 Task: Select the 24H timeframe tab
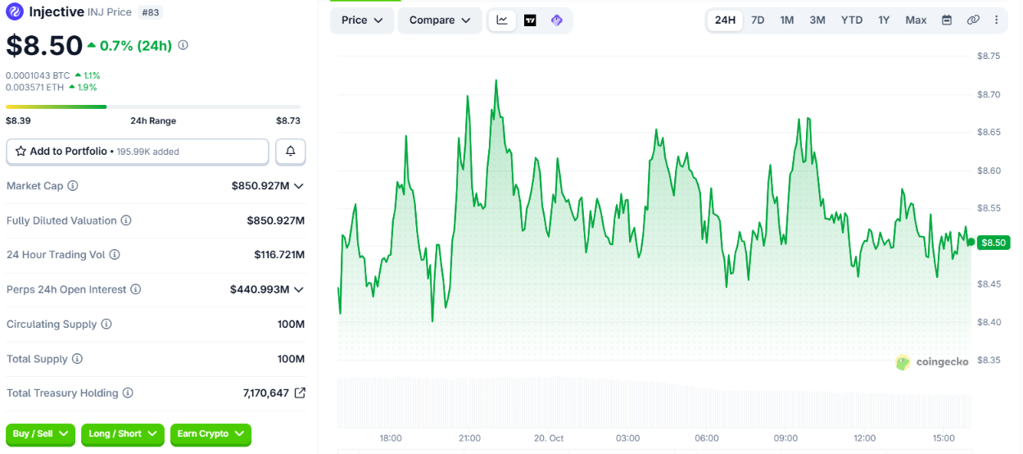[725, 20]
